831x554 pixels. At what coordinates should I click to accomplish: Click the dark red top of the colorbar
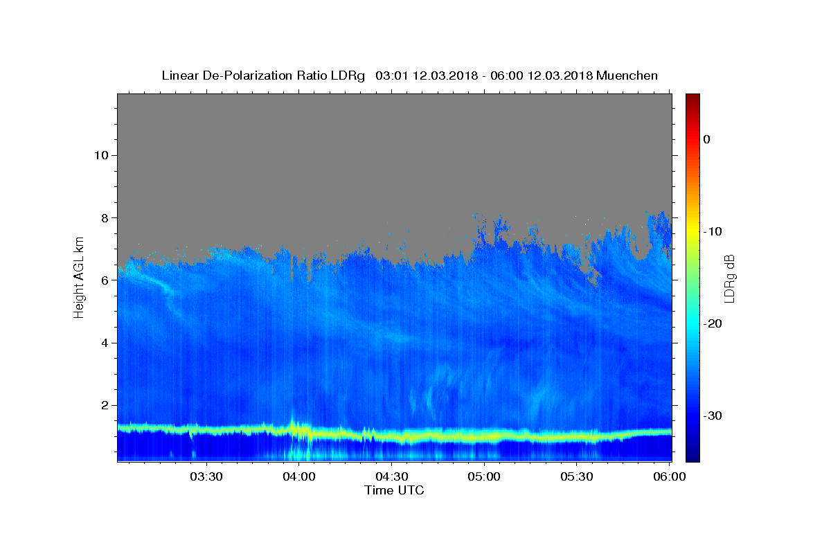[692, 98]
